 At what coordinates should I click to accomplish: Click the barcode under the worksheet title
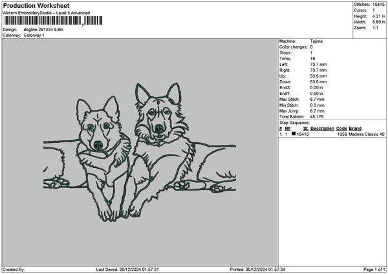tap(43, 21)
